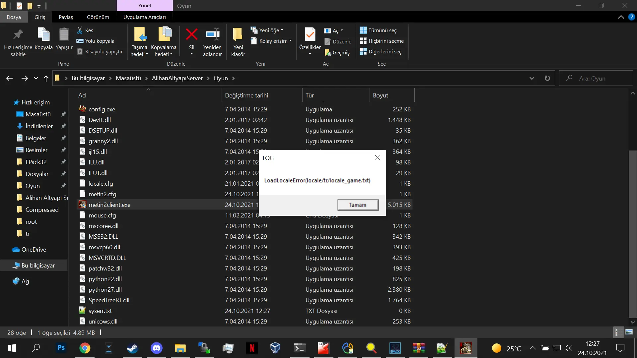Open Özellikler properties icon
The image size is (637, 358).
[310, 34]
